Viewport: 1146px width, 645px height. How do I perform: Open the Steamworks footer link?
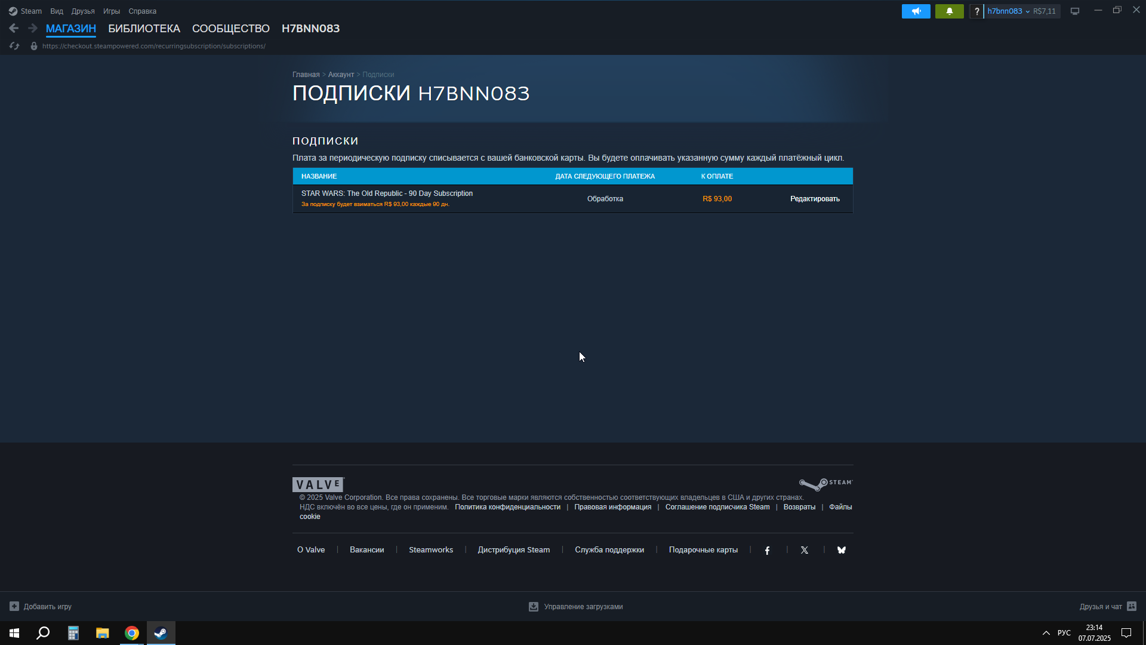point(431,550)
